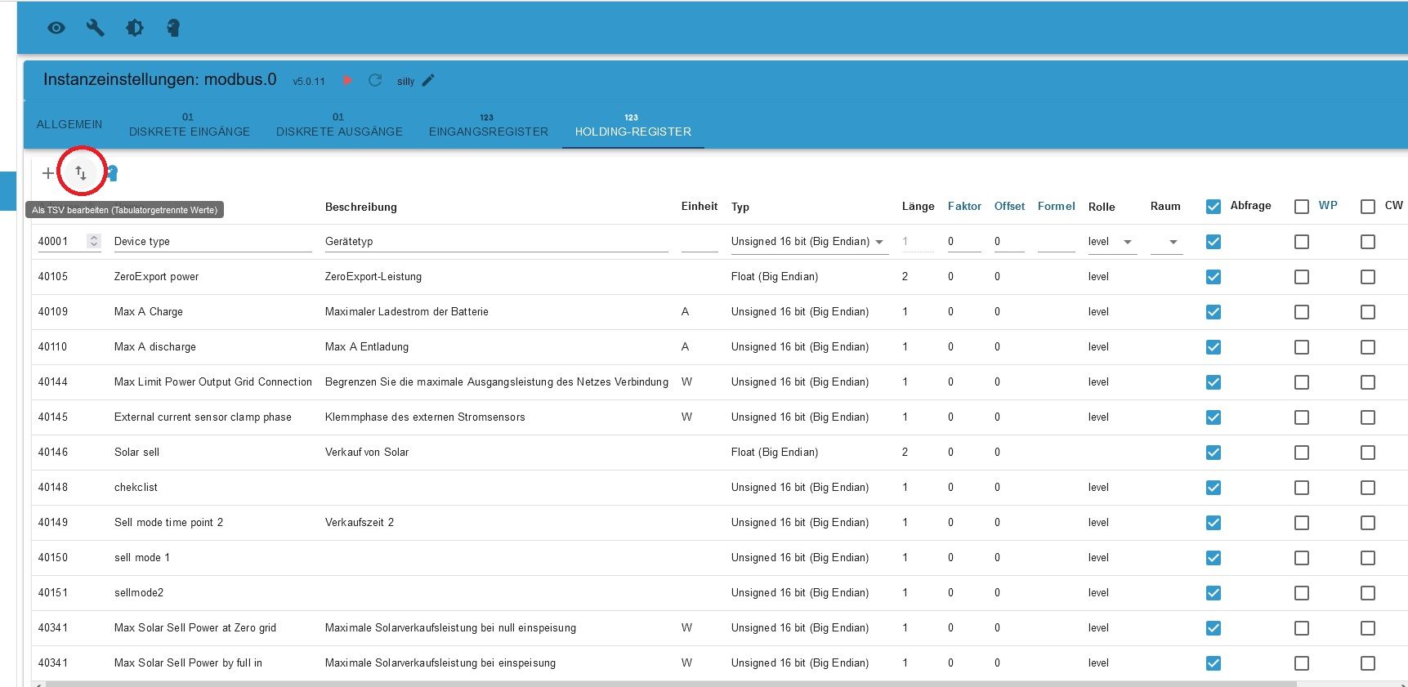
Task: Click Max Solar Sell Power at Zero grid
Action: [195, 628]
